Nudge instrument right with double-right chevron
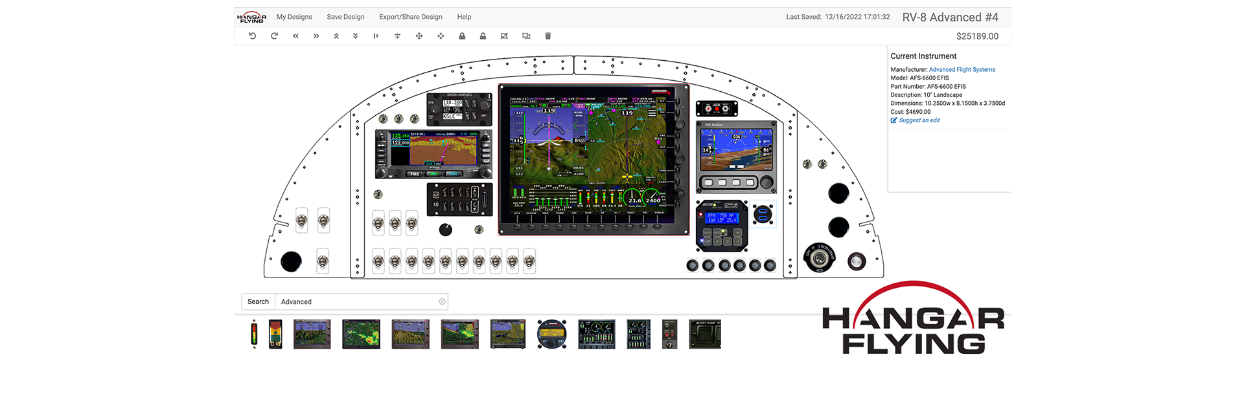The width and height of the screenshot is (1246, 414). pos(316,36)
